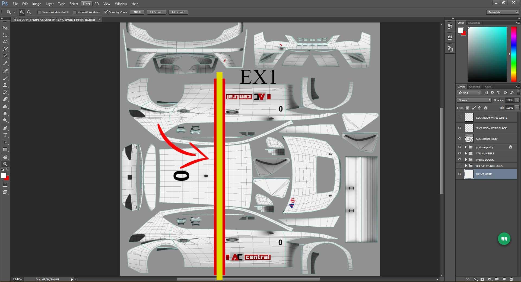Switch to the Paths tab
Viewport: 521px width, 282px height.
(x=488, y=87)
